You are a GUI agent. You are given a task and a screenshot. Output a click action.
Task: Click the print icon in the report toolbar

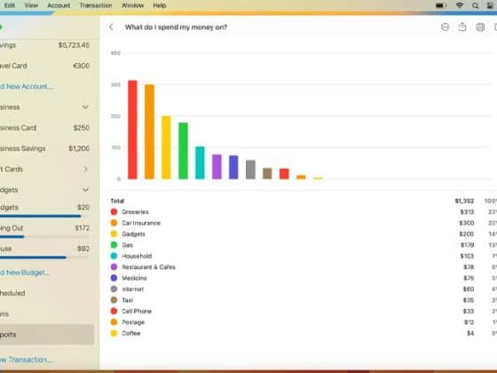480,28
